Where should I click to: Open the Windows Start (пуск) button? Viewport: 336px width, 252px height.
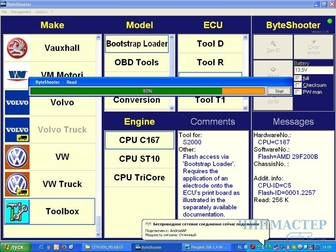(x=15, y=247)
